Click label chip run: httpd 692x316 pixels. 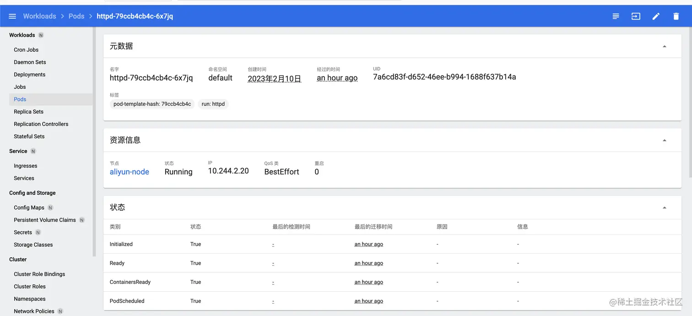pos(213,104)
